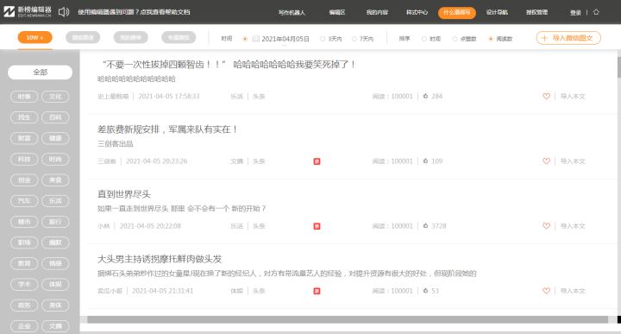Import the 大头男主持 article via 导入本文

coord(573,291)
